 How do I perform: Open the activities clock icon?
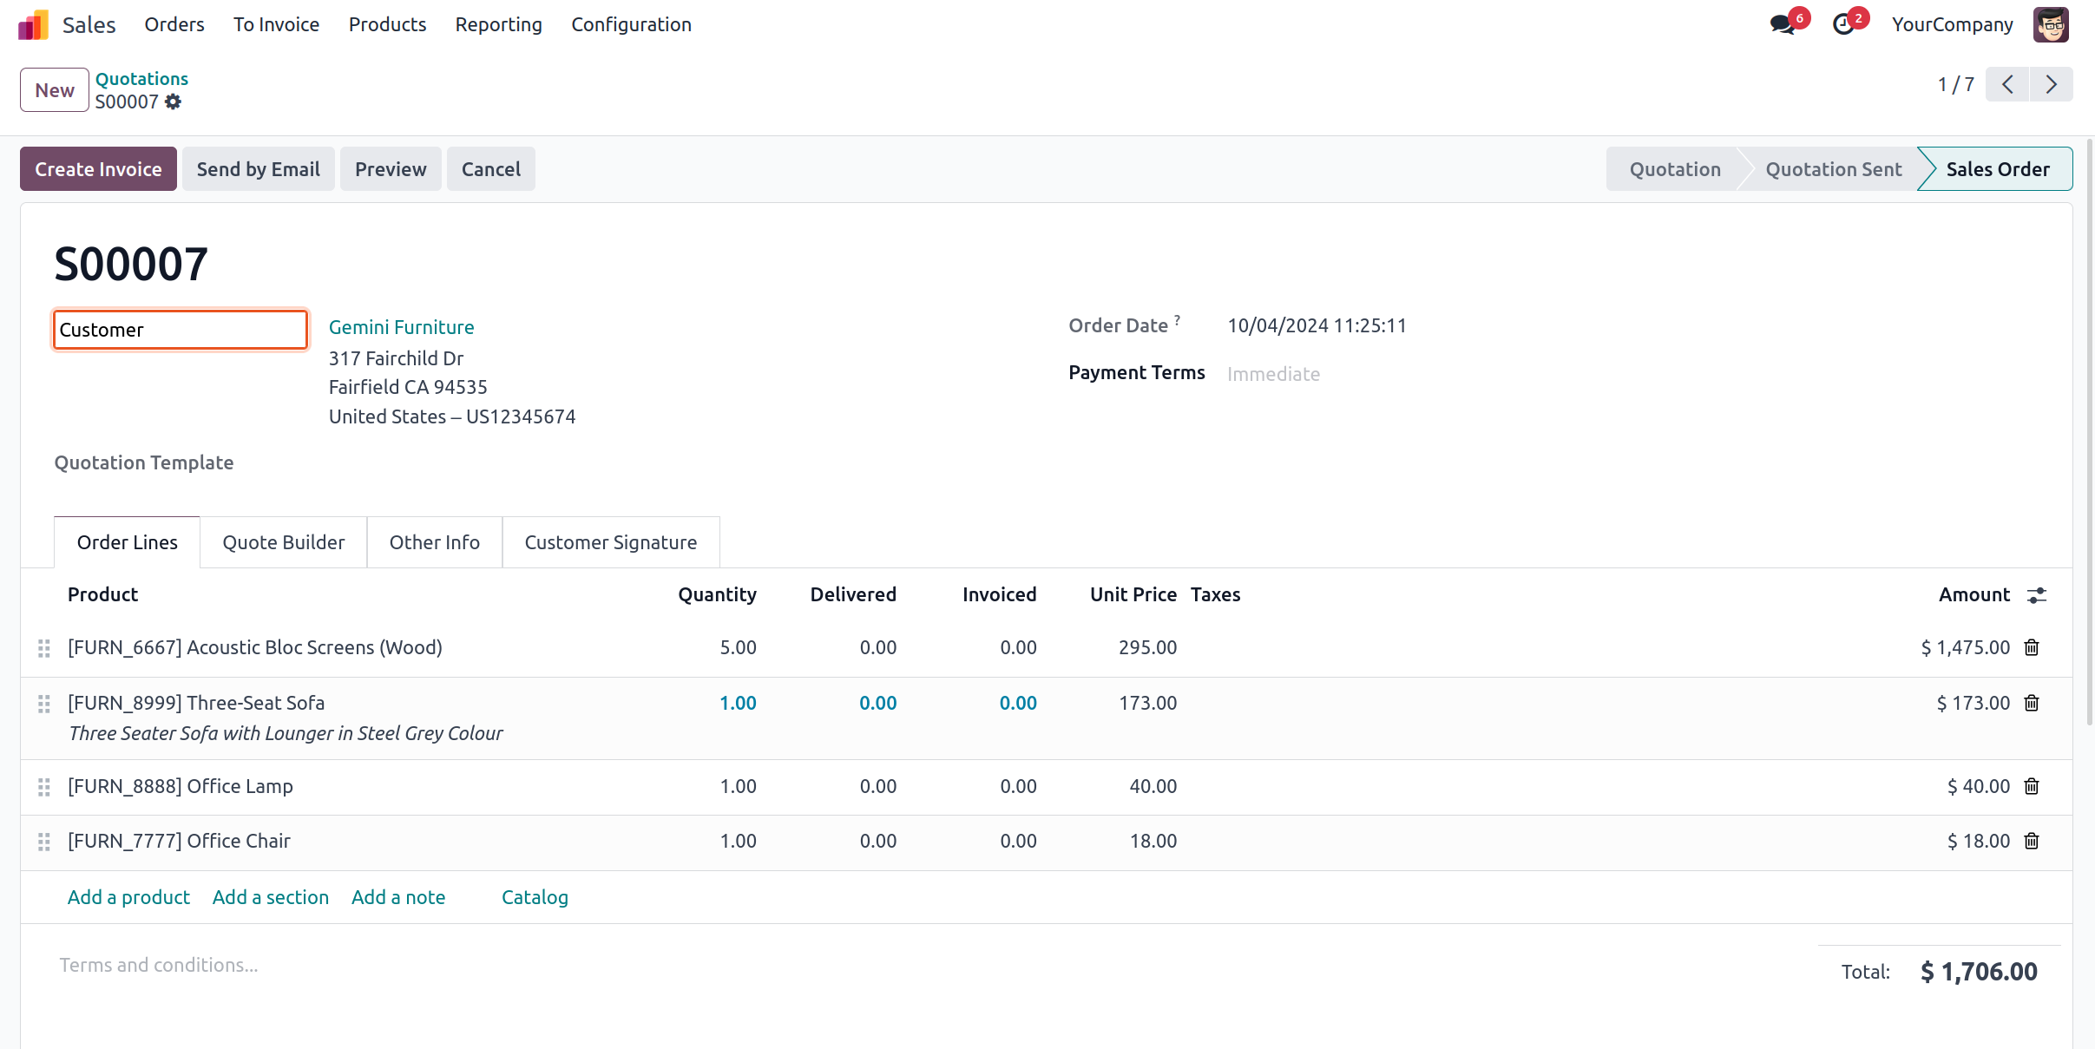(x=1843, y=24)
